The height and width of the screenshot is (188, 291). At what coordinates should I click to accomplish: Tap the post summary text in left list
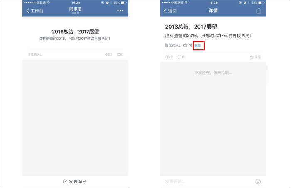pos(74,39)
